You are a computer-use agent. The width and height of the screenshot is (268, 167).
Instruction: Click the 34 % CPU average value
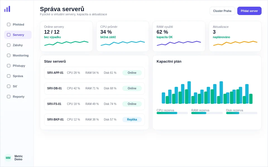(106, 32)
